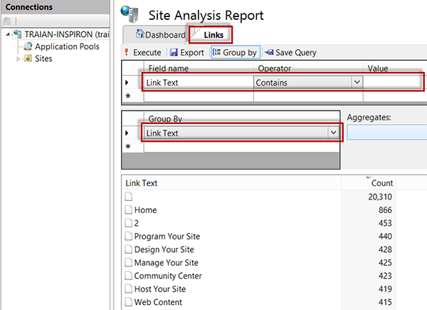Image resolution: width=427 pixels, height=310 pixels.
Task: Click the Save Query button
Action: click(290, 53)
